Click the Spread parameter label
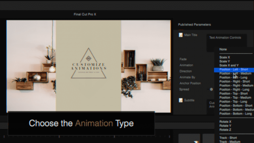This screenshot has width=254, height=143. point(184,89)
